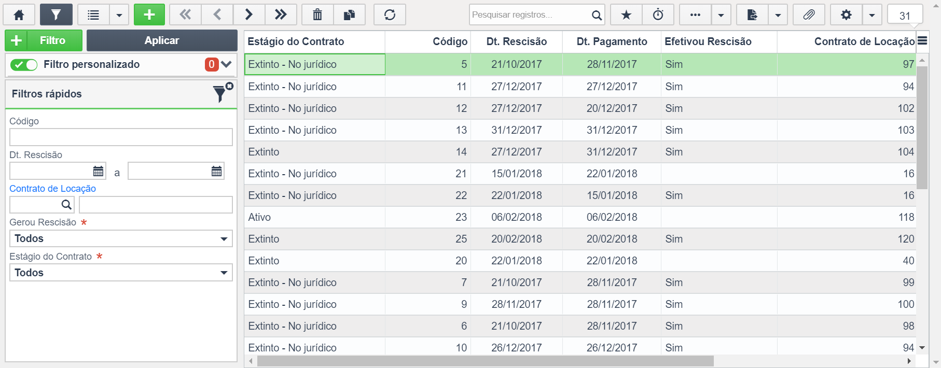Open the Gerou Rescisão dropdown
This screenshot has width=941, height=368.
[x=121, y=239]
